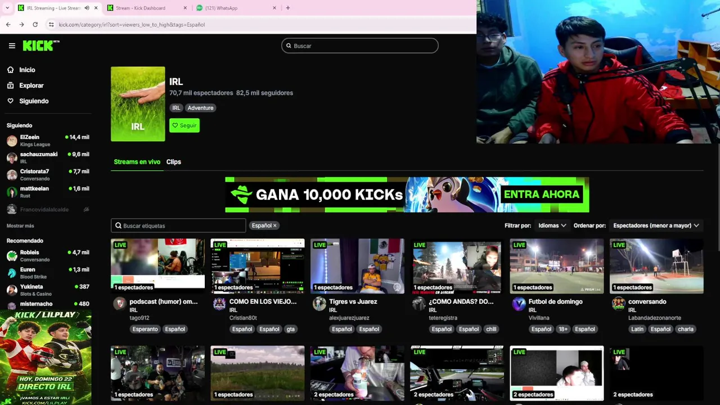The width and height of the screenshot is (720, 405).
Task: Open ¿COMO ANDAS? stream thumbnail
Action: tap(457, 265)
